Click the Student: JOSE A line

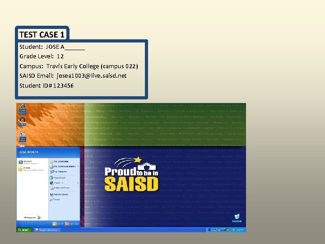pyautogui.click(x=52, y=47)
